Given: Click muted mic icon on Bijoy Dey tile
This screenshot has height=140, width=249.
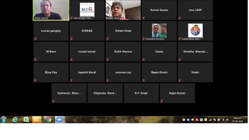Looking at the screenshot, I should [x=35, y=80].
